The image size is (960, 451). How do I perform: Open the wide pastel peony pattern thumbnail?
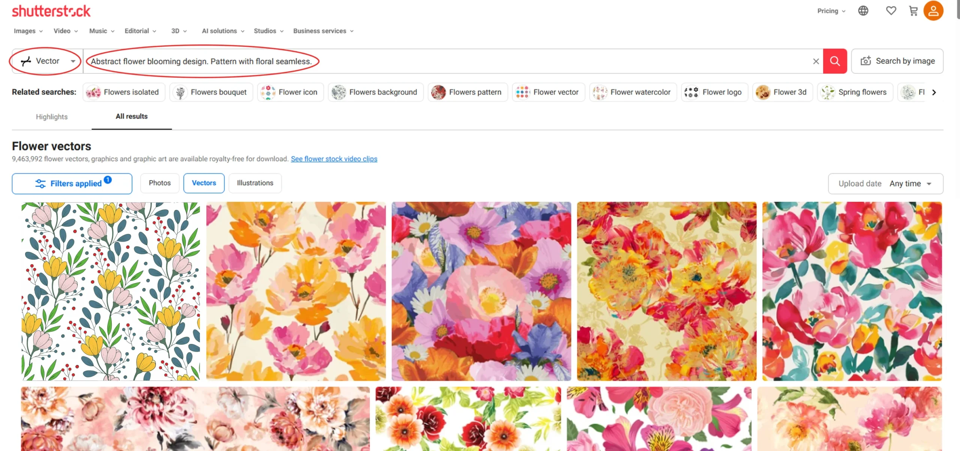coord(195,419)
